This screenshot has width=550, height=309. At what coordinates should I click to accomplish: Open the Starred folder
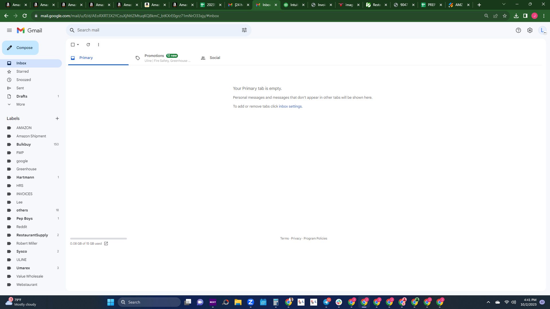(31, 72)
